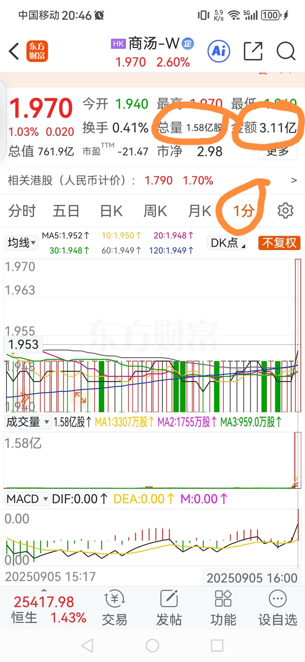
Task: Tap 总量 1.58亿股 value
Action: coord(190,128)
